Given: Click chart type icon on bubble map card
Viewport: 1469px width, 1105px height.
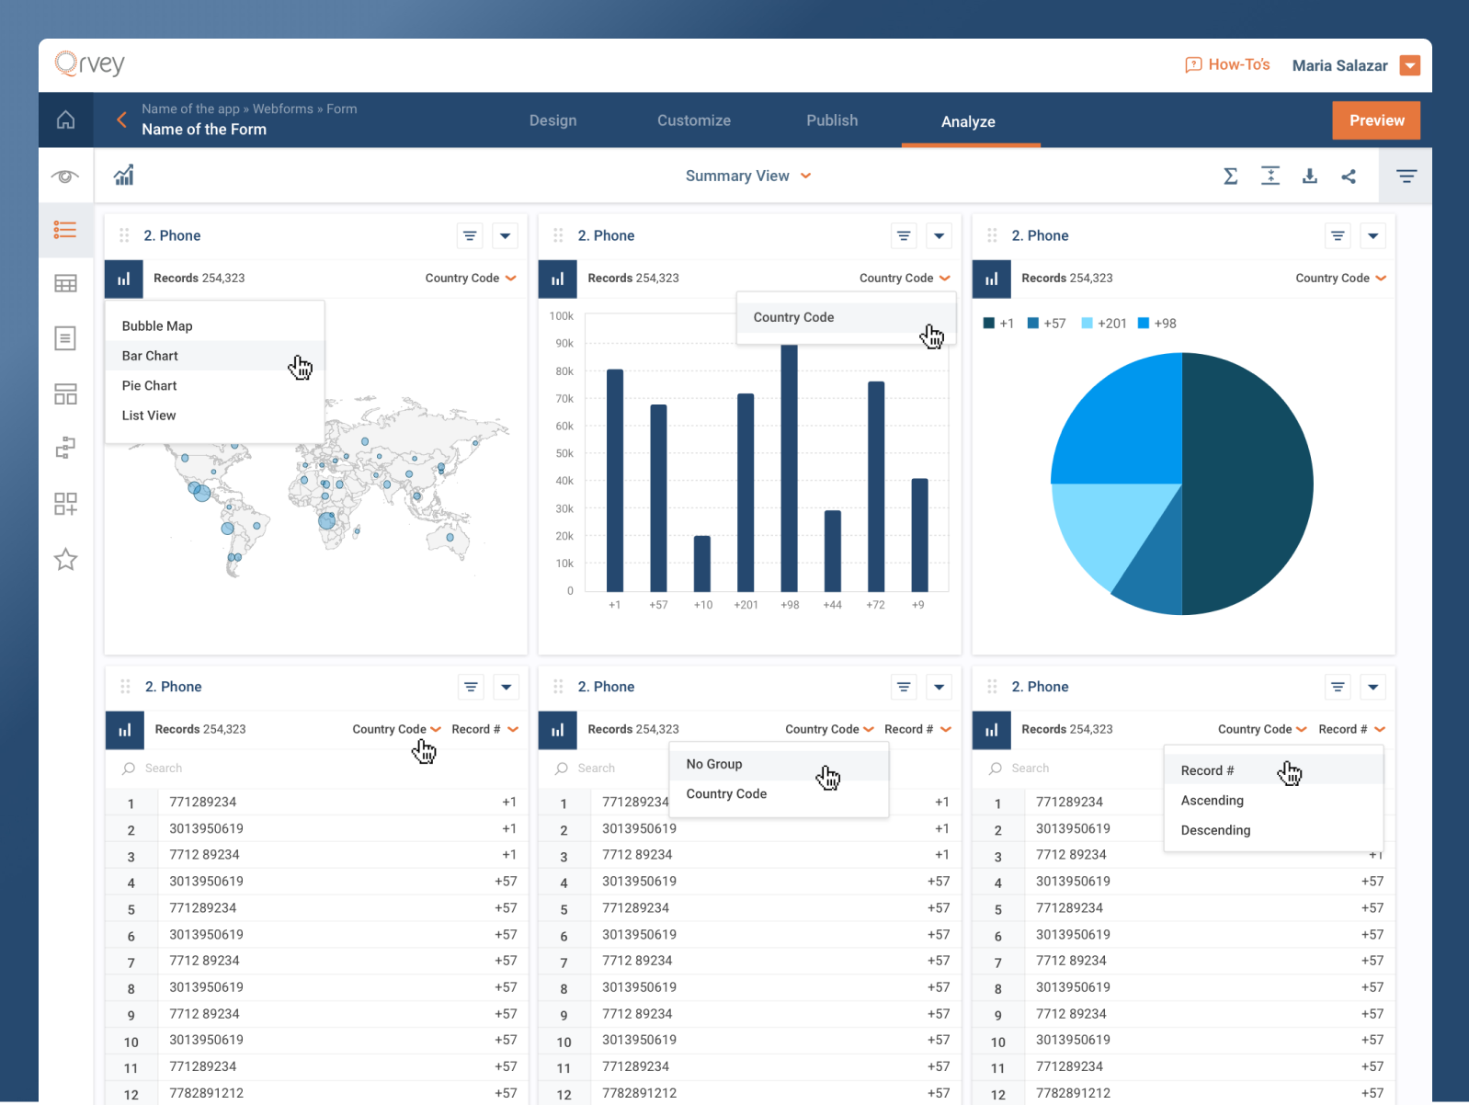Looking at the screenshot, I should (x=124, y=279).
